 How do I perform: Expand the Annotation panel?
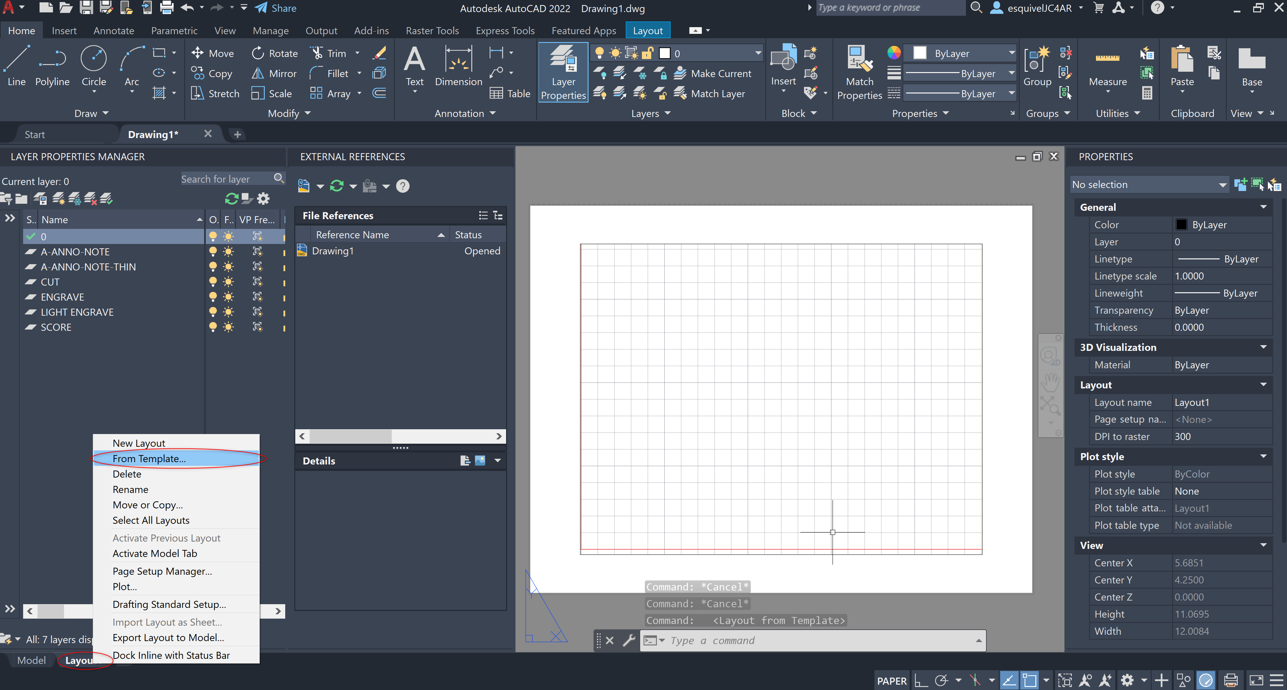[465, 113]
